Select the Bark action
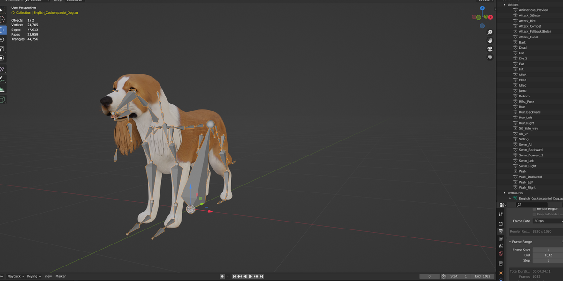Viewport: 563px width, 281px height. [x=522, y=42]
